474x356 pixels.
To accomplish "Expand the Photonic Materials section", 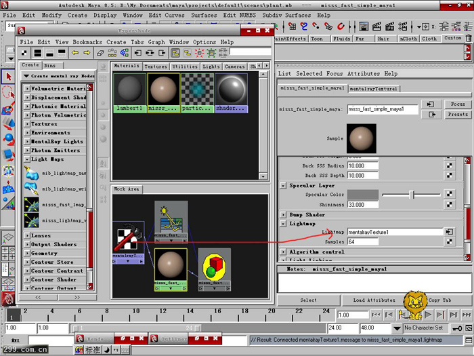I will tap(27, 106).
